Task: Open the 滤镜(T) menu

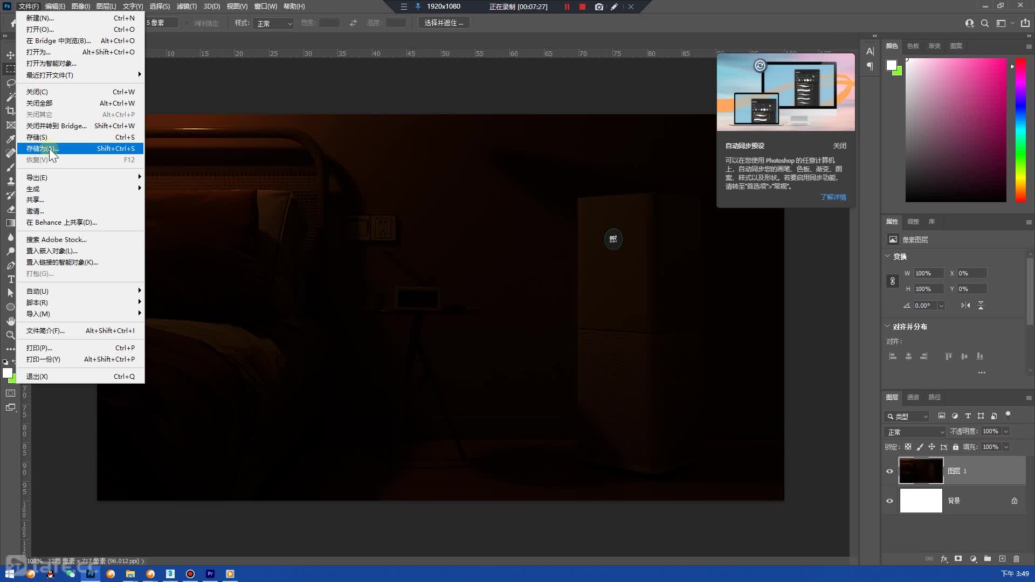Action: point(187,6)
